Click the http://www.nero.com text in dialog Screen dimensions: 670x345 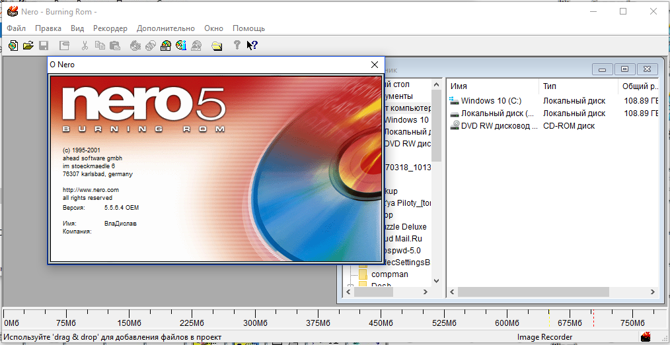click(x=91, y=190)
